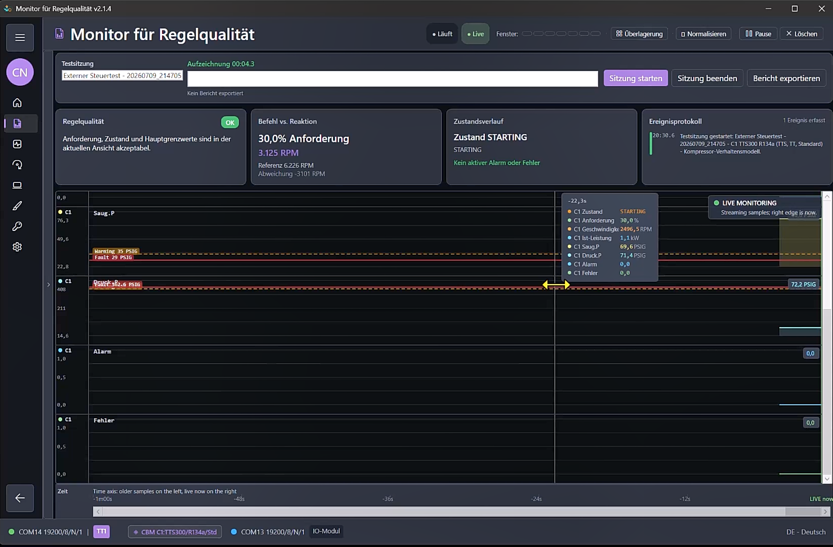Select the first Fenster window pill
Image resolution: width=833 pixels, height=547 pixels.
tap(527, 34)
